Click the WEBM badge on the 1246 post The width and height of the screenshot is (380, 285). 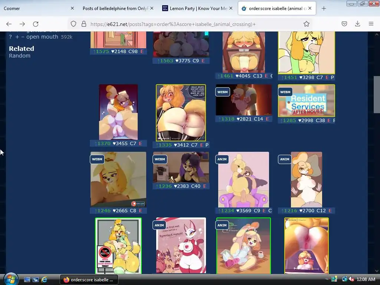[x=97, y=159]
